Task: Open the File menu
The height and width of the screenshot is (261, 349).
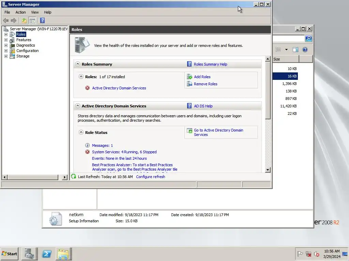Action: pos(7,12)
